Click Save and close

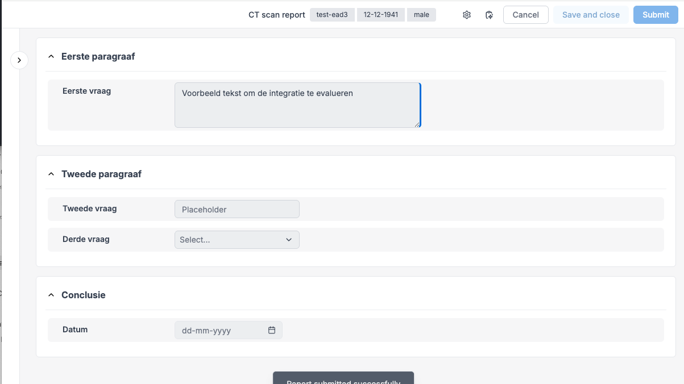point(591,15)
